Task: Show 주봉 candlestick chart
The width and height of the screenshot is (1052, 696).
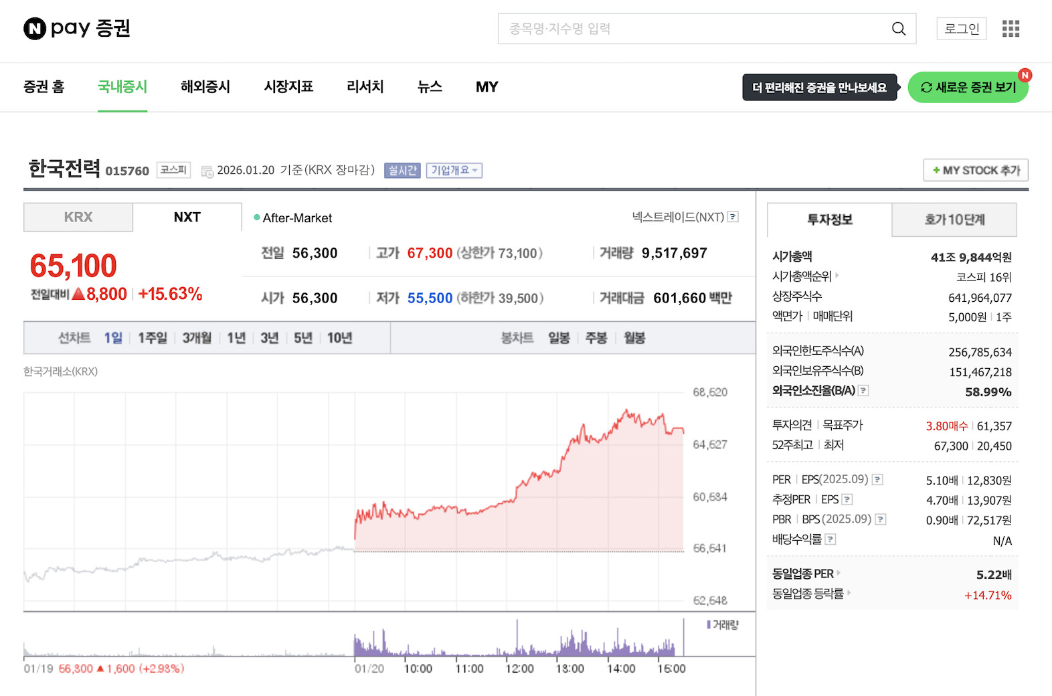Action: click(596, 338)
